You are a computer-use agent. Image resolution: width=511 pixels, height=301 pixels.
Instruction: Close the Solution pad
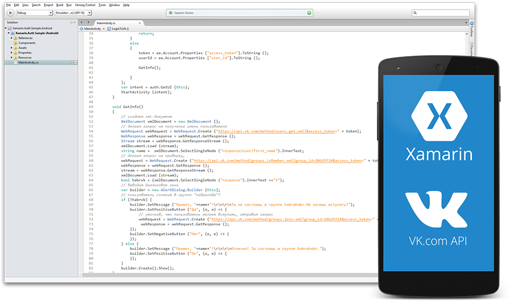(74, 23)
